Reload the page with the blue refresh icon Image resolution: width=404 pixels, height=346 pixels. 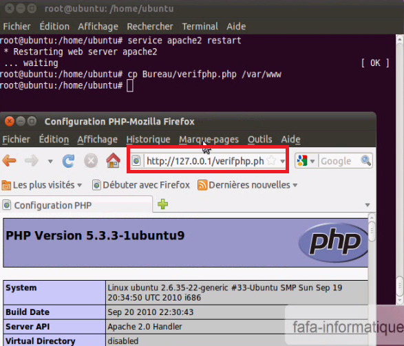pos(69,161)
